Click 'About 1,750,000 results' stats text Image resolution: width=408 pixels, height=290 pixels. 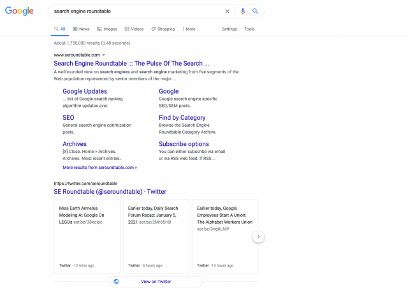coord(92,43)
